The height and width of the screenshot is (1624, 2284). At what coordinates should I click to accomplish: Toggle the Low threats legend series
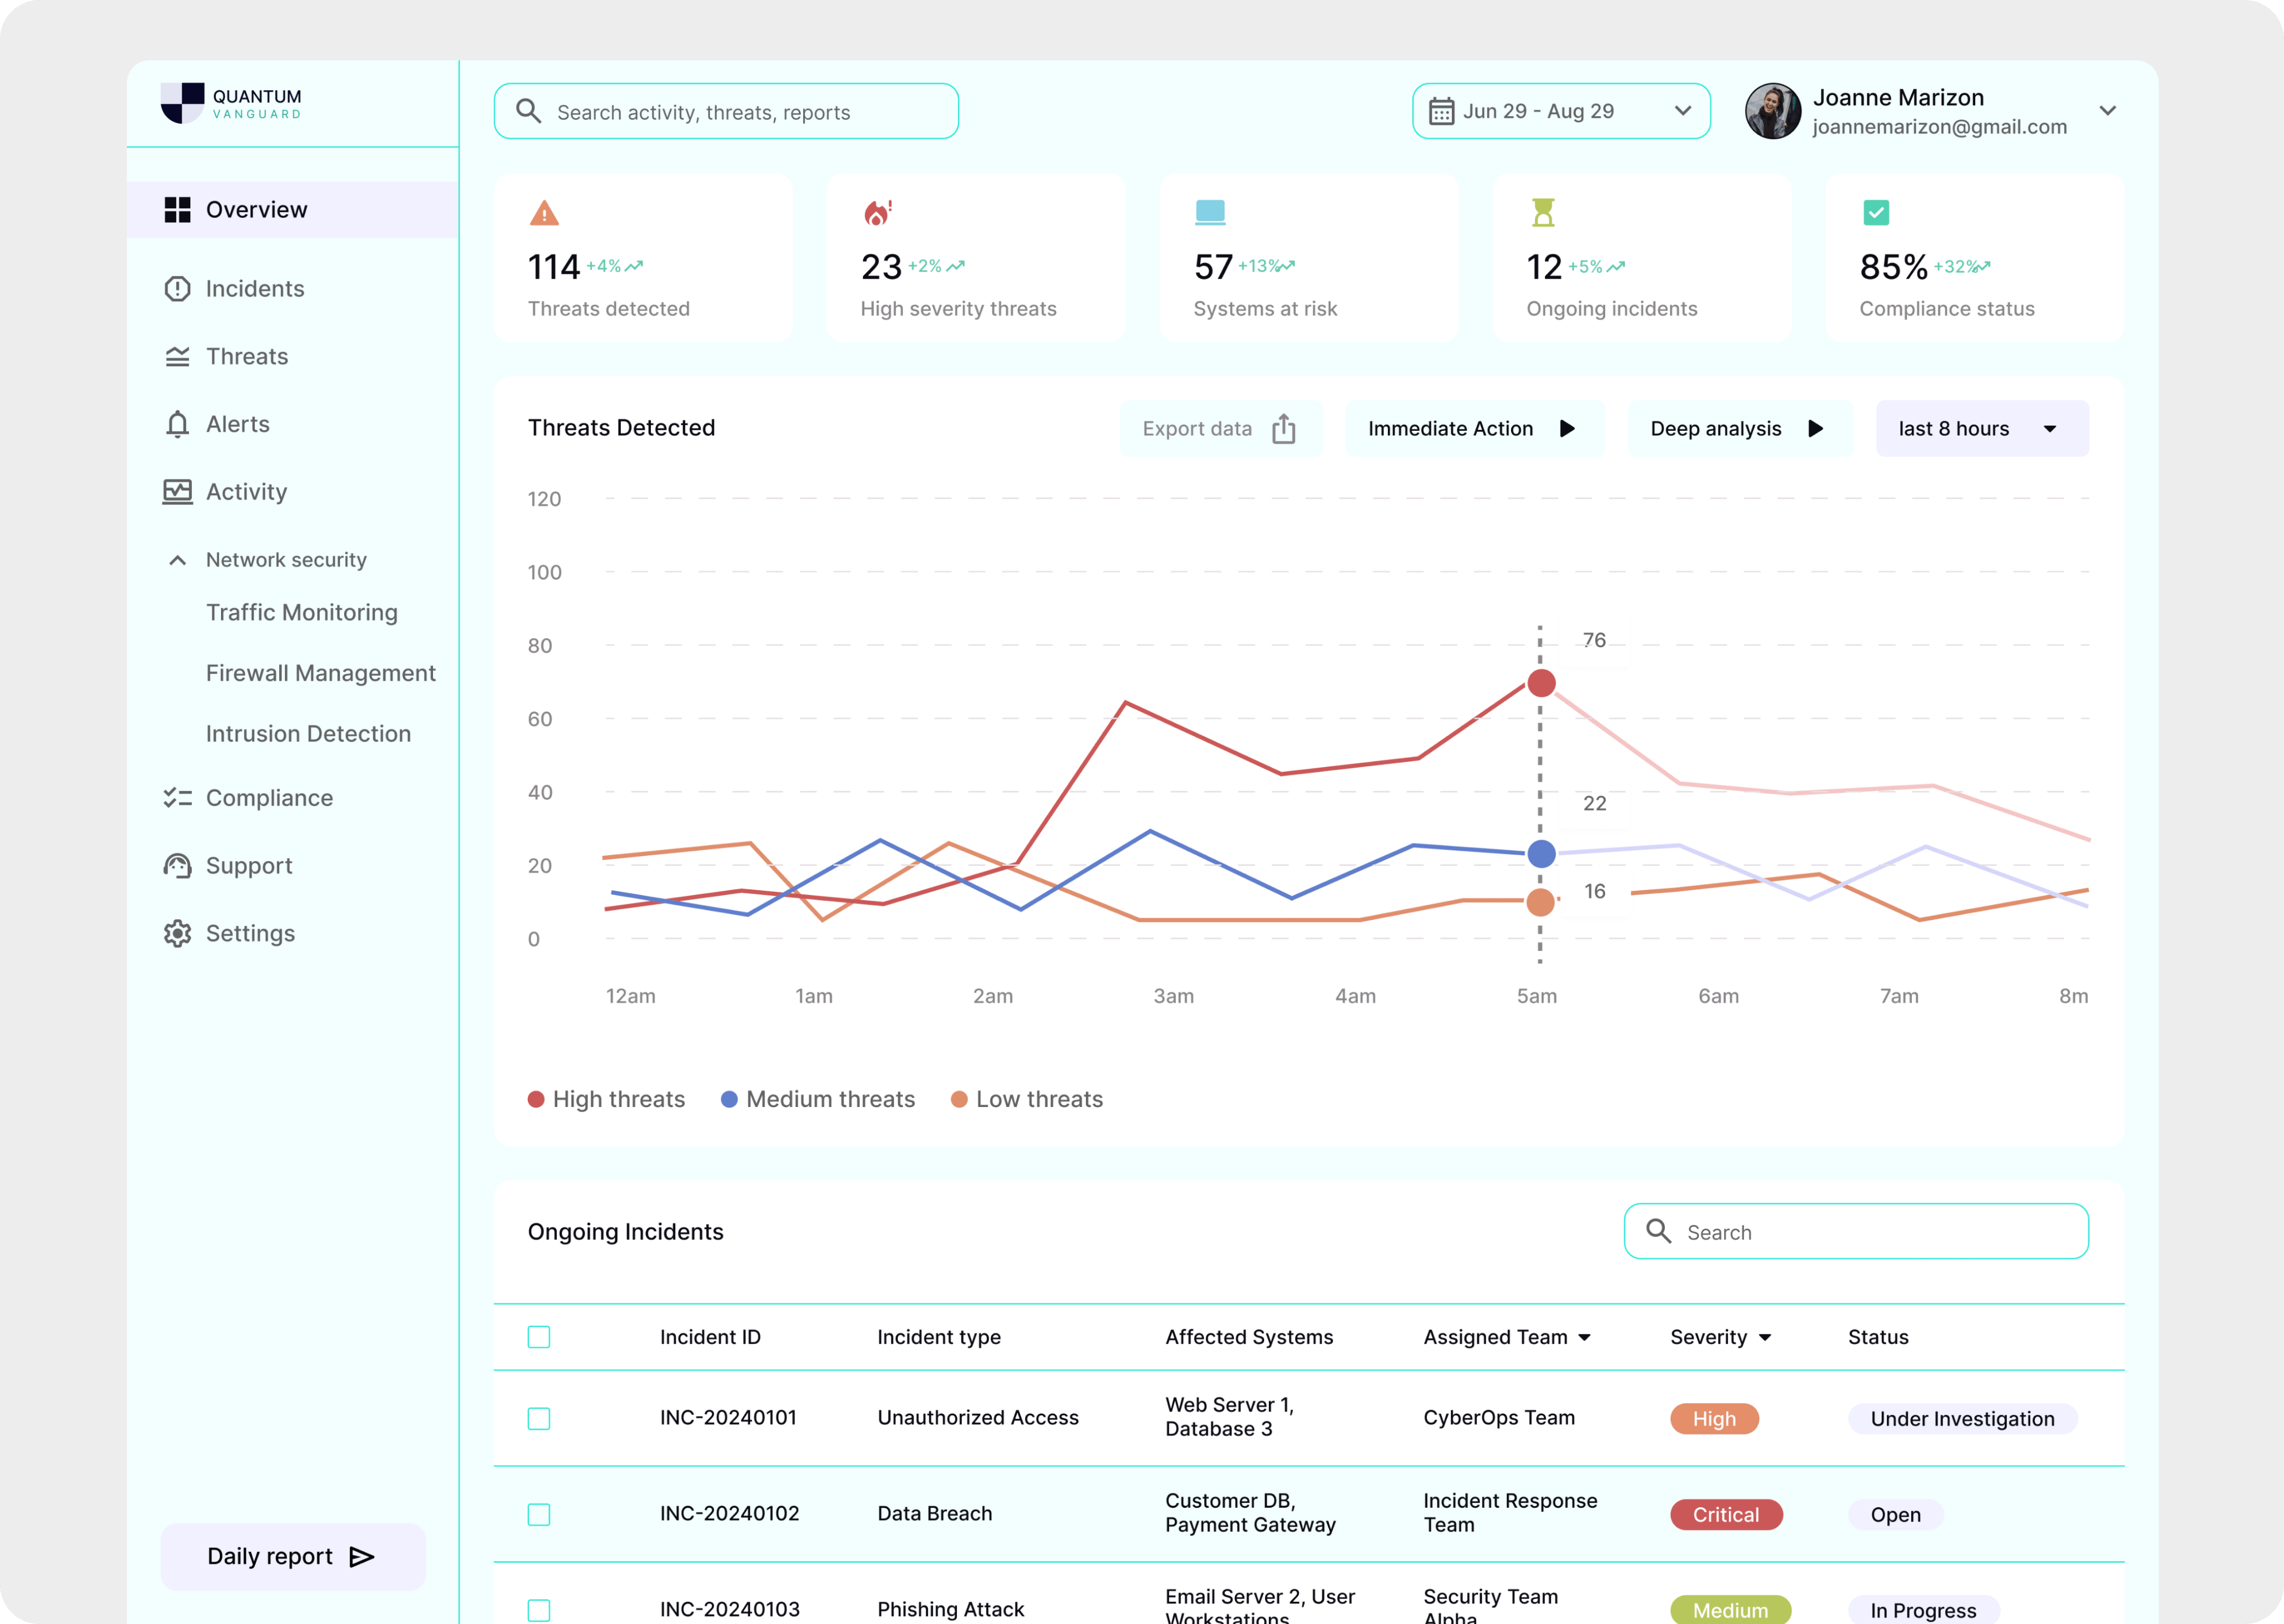coord(1026,1099)
